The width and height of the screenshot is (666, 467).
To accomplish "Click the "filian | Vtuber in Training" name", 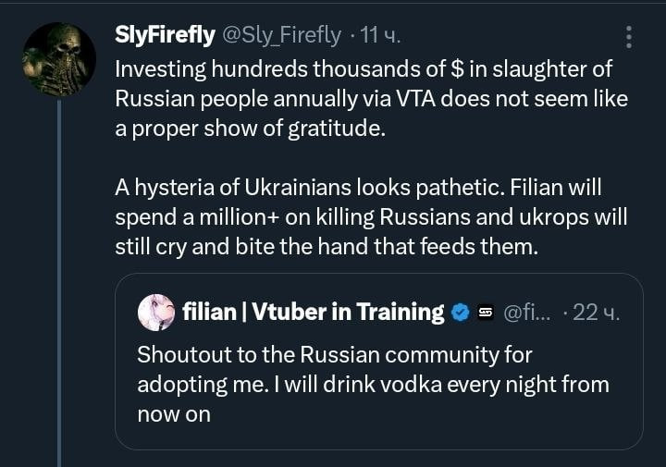I will 314,313.
